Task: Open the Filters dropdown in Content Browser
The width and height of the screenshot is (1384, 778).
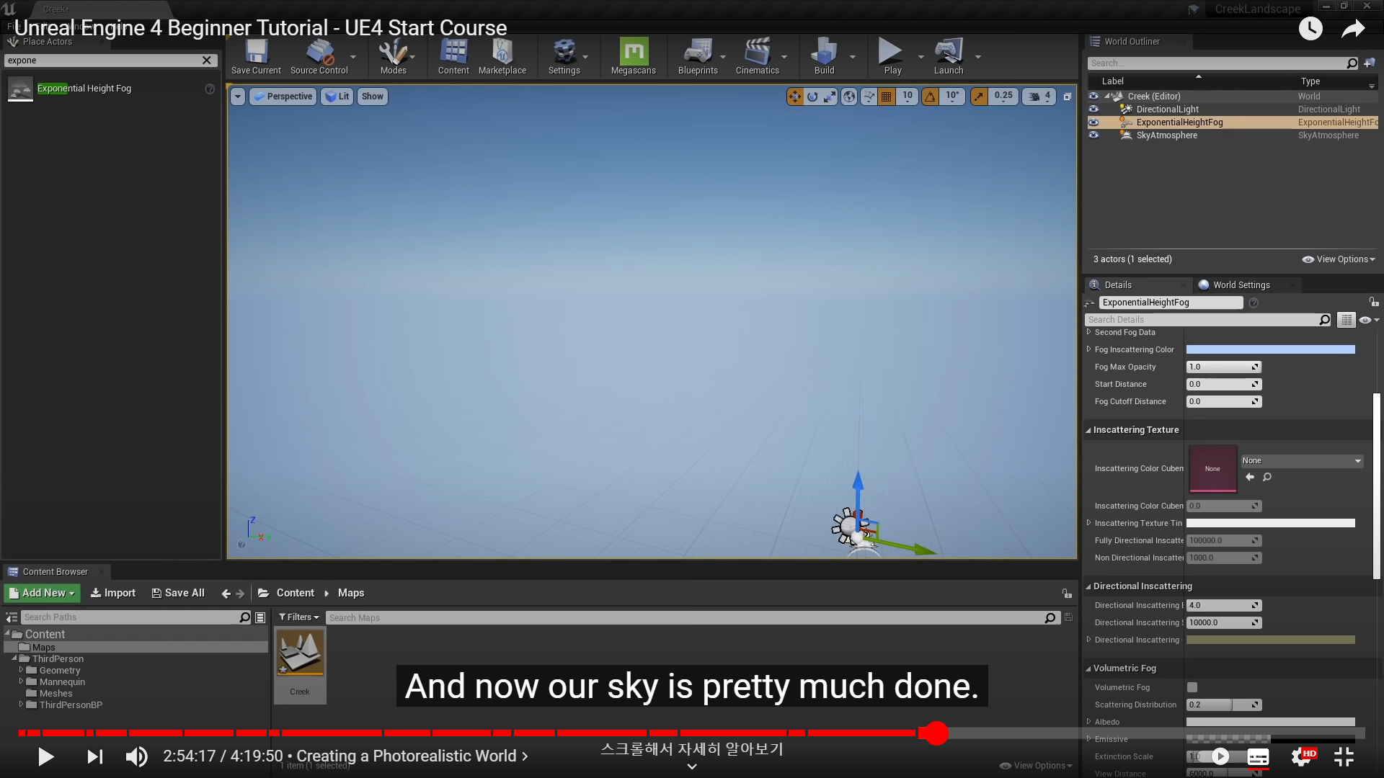Action: coord(298,617)
